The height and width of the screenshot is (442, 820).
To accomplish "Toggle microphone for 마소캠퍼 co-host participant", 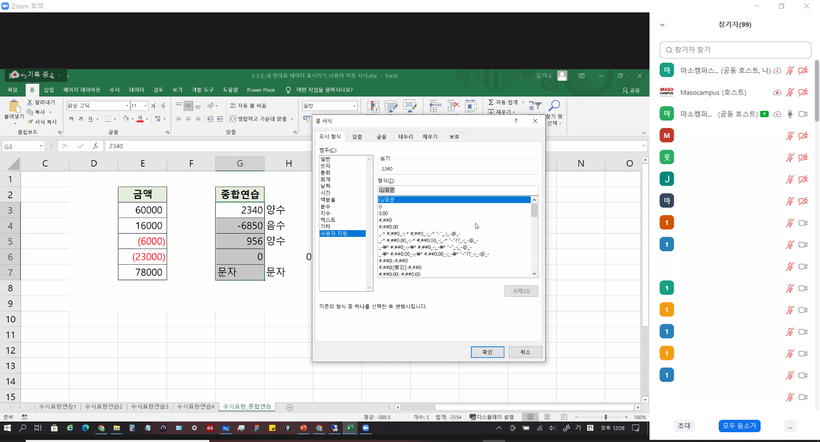I will [x=790, y=114].
